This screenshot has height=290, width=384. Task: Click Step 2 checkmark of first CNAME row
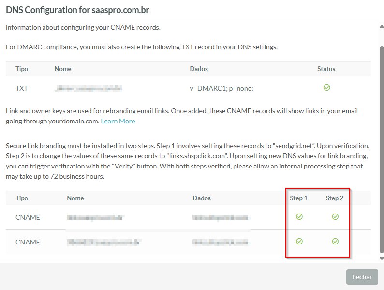click(335, 217)
